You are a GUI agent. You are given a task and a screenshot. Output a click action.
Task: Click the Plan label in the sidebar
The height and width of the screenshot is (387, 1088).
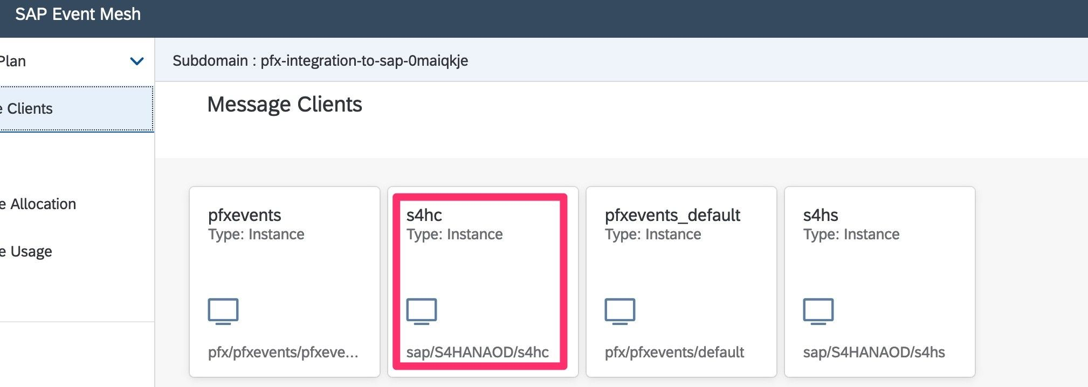(x=13, y=61)
